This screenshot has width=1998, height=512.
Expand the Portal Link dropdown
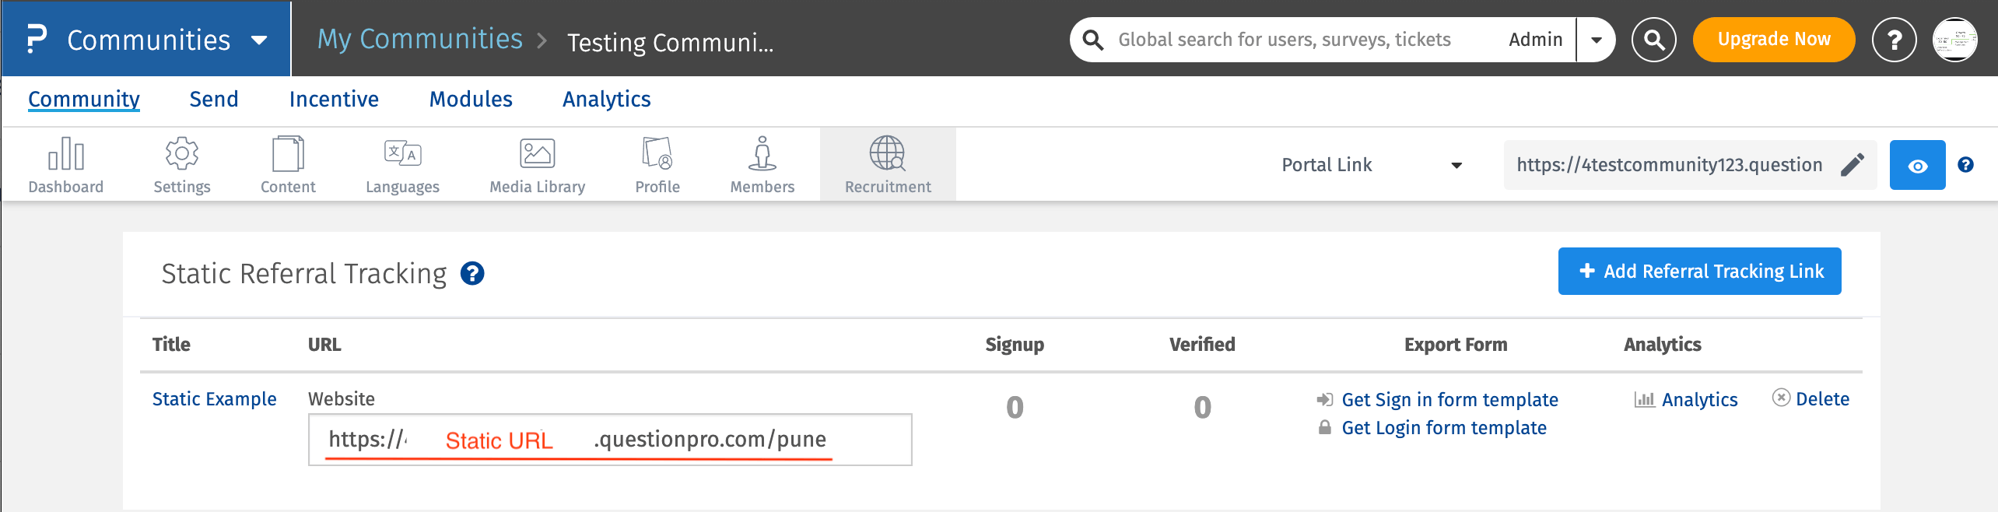click(1456, 165)
